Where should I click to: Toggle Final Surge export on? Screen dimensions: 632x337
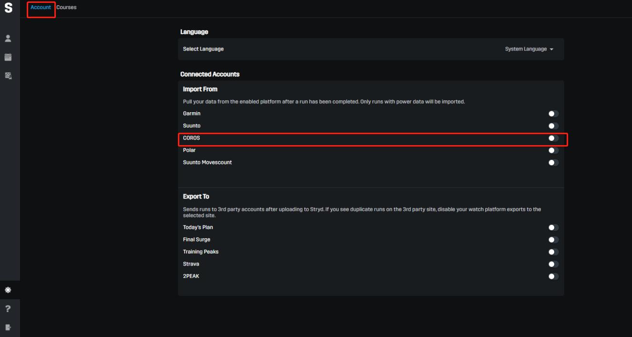click(553, 240)
